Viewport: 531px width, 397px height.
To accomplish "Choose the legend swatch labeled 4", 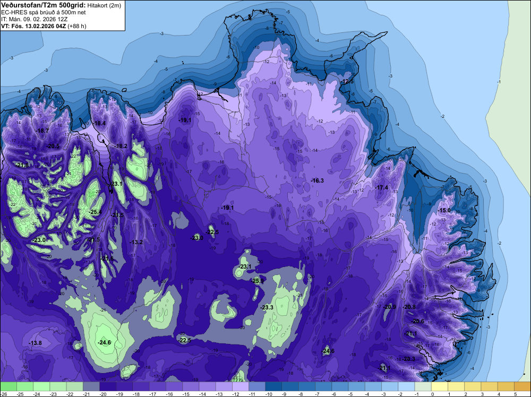I will [506, 386].
